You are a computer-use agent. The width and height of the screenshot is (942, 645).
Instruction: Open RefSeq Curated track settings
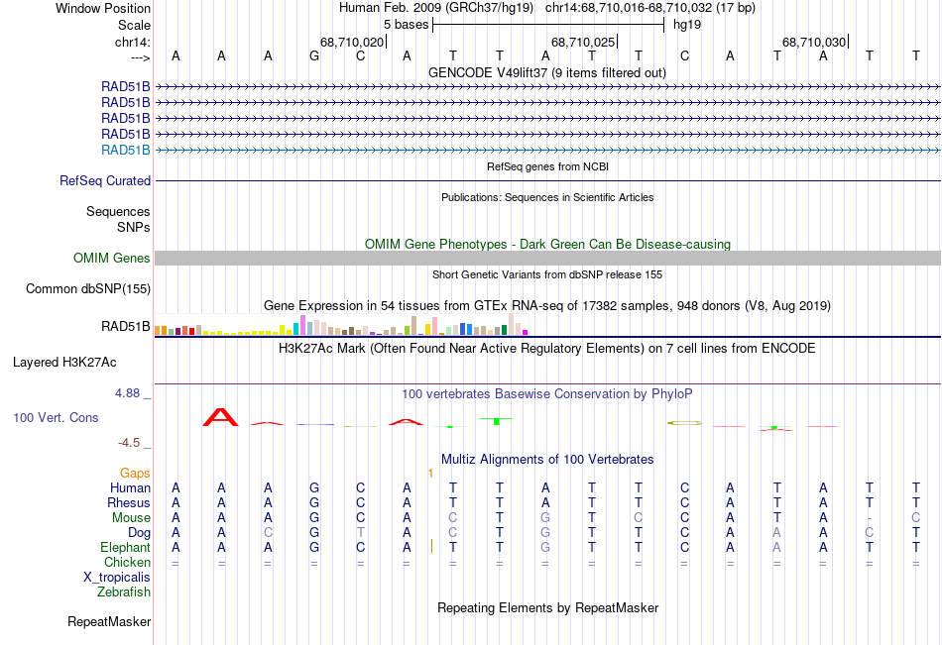(x=105, y=180)
